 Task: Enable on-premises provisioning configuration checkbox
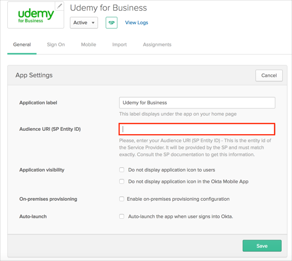(x=122, y=199)
